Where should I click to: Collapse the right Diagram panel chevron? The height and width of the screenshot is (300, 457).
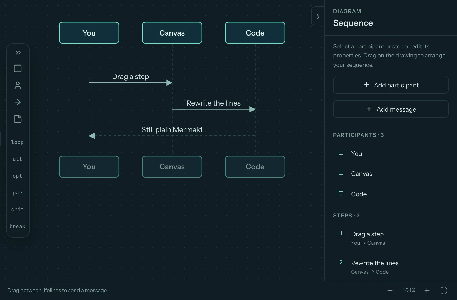coord(318,17)
